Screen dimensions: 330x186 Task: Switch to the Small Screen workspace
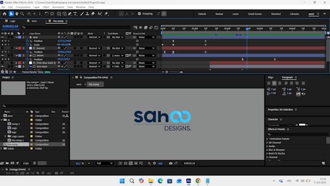click(x=255, y=14)
